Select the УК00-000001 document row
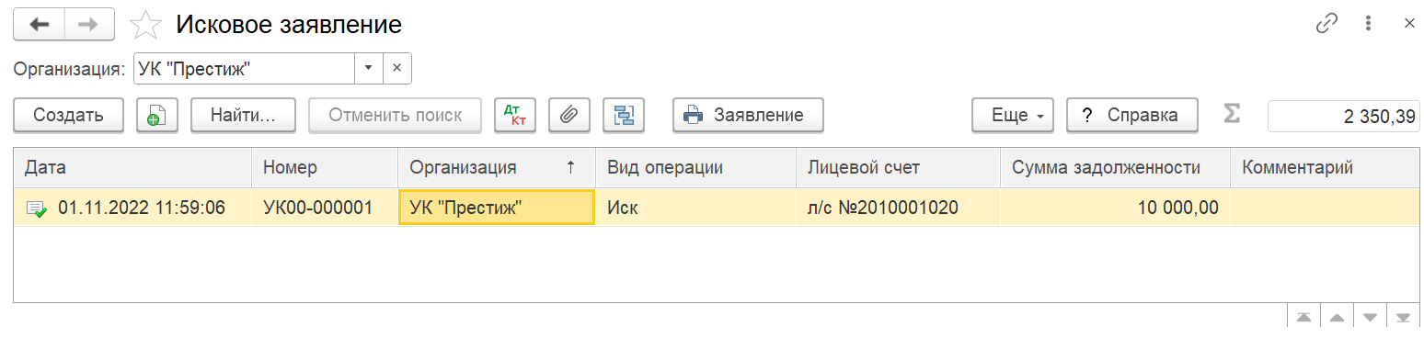Viewport: 1424px width, 338px height. pyautogui.click(x=716, y=208)
